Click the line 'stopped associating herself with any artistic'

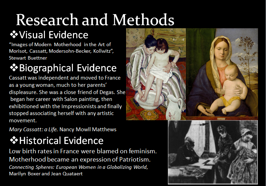point(61,113)
